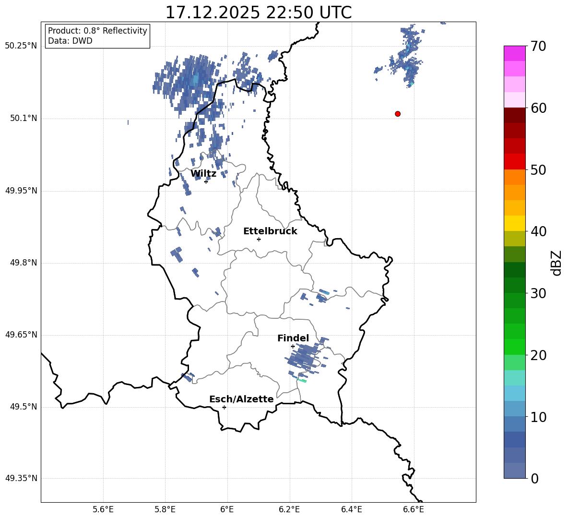Click the Findel city label
This screenshot has width=568, height=519.
click(x=293, y=338)
